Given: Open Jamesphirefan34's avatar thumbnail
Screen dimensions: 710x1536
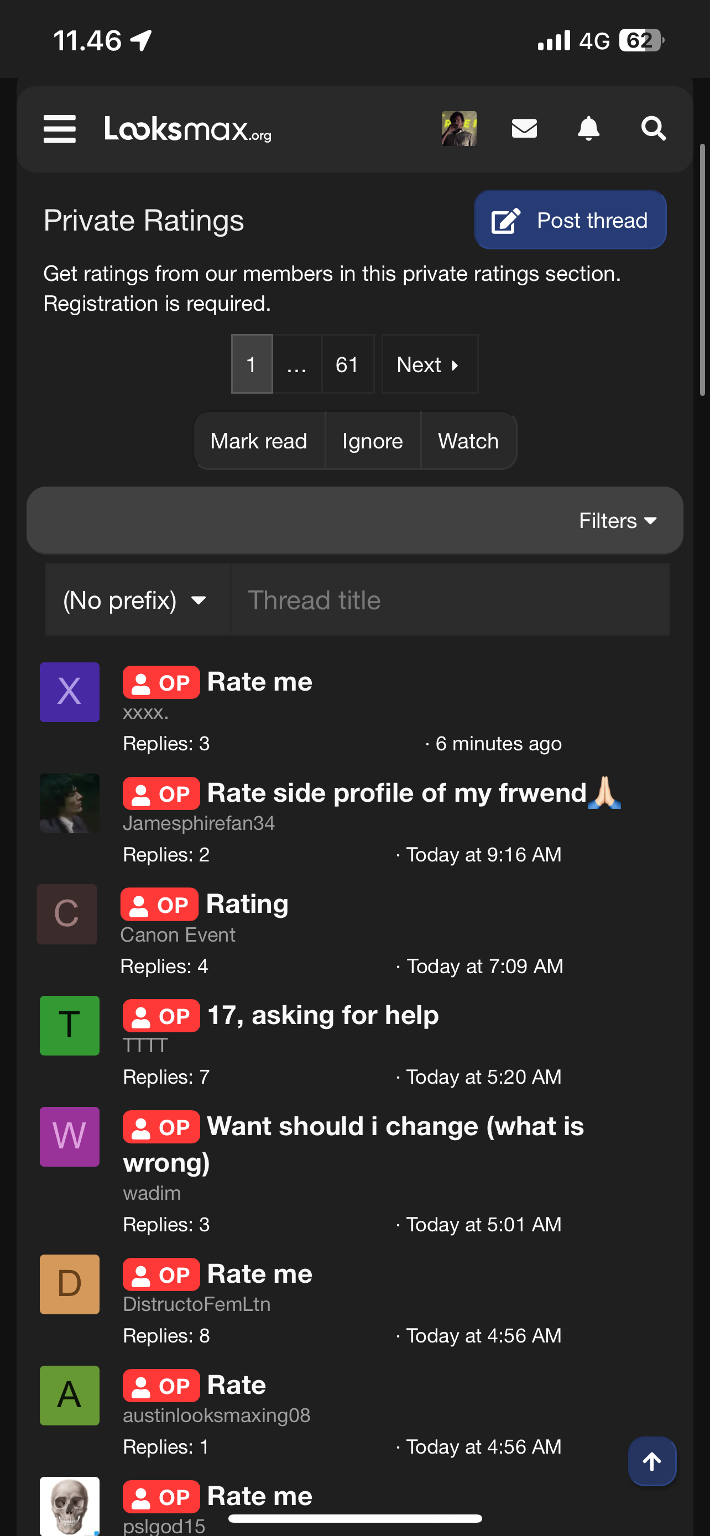Looking at the screenshot, I should [70, 803].
